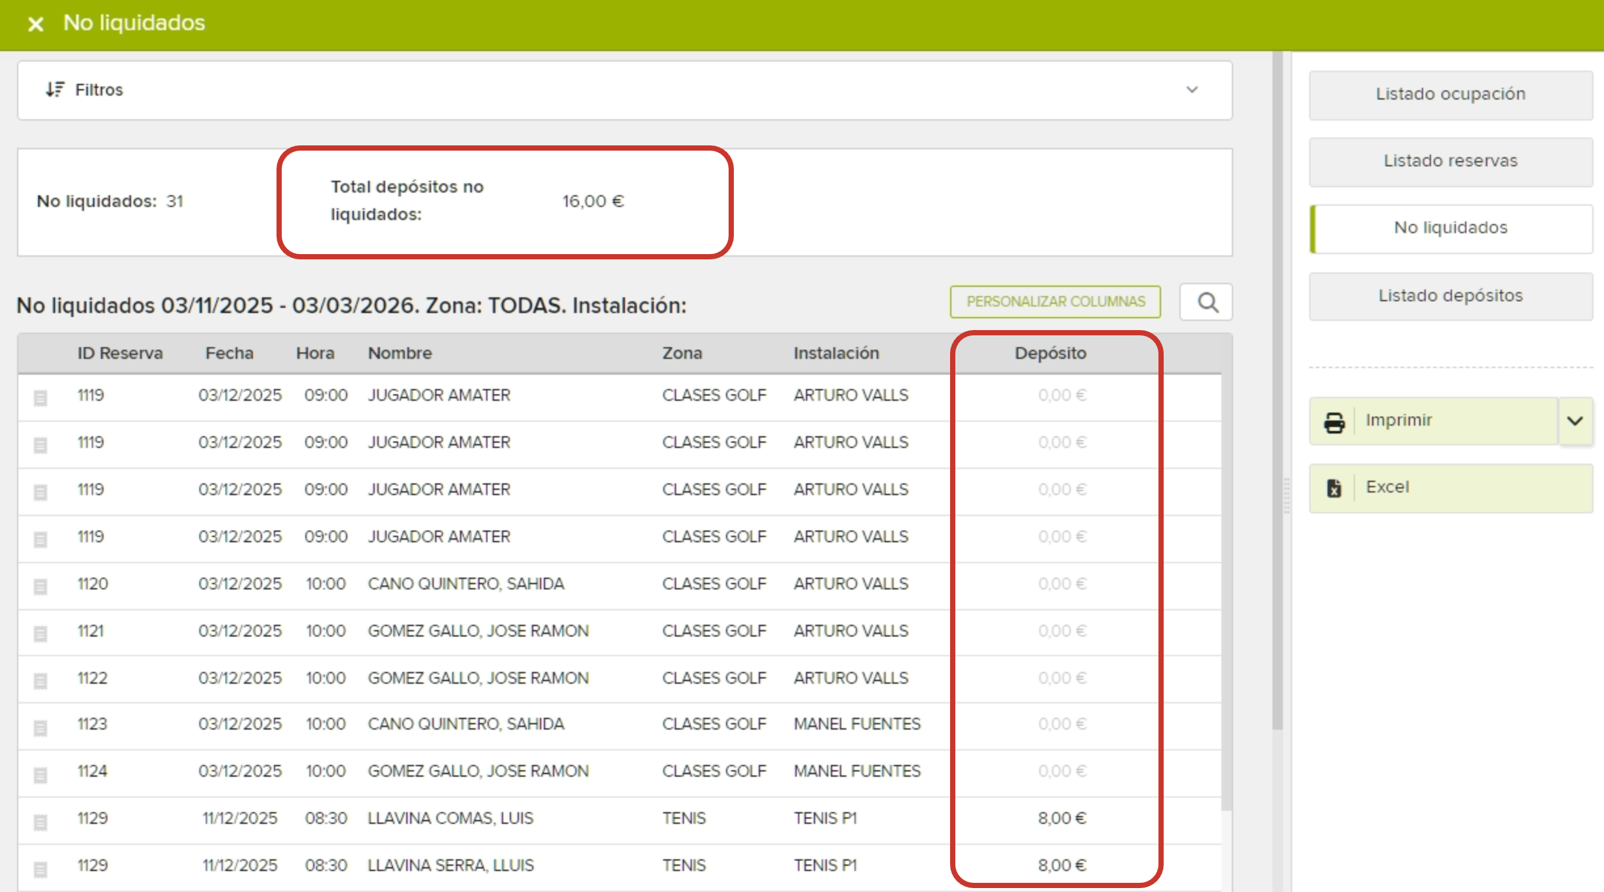Open row icon for reservation 1123

pos(40,727)
